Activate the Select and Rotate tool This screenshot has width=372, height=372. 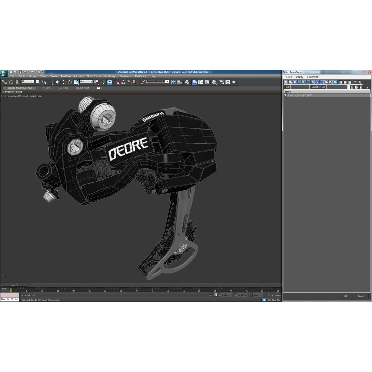(70, 82)
